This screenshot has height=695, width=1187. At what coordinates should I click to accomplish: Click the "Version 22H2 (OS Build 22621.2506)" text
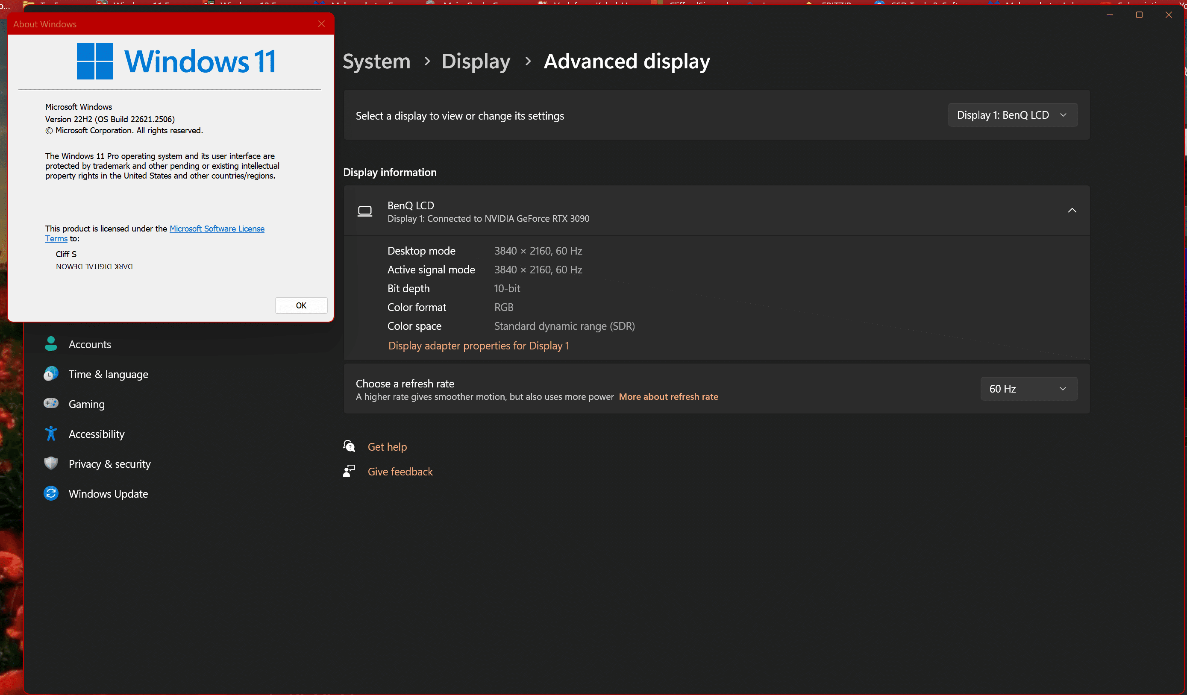click(110, 119)
